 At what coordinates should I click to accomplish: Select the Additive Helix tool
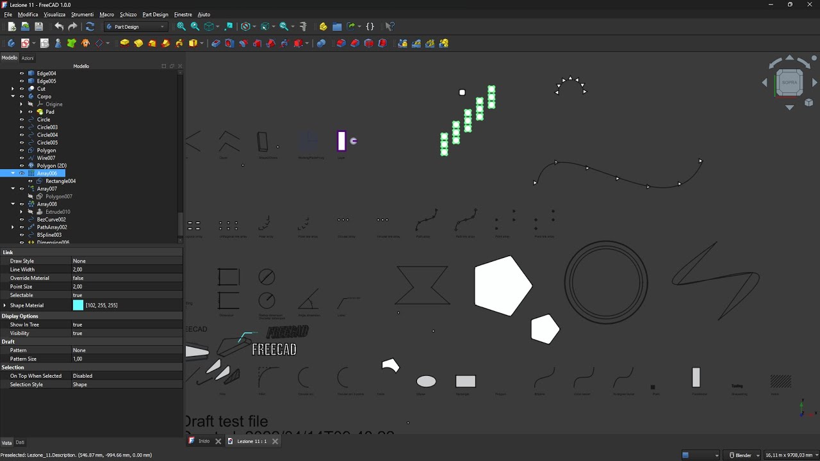point(179,43)
